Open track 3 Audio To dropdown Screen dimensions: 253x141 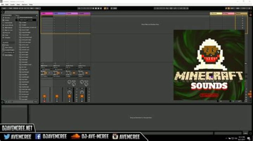[72, 76]
